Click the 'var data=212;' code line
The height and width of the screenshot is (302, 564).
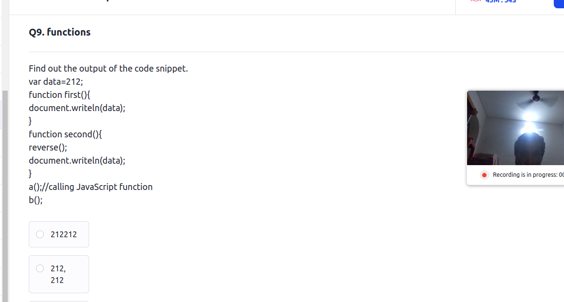(x=56, y=82)
